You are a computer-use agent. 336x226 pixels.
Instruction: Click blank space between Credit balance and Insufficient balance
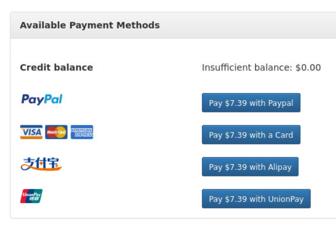pos(146,68)
